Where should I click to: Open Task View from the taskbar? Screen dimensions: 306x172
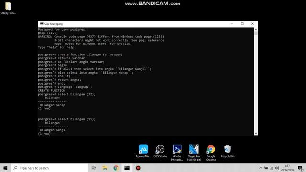pyautogui.click(x=94, y=168)
